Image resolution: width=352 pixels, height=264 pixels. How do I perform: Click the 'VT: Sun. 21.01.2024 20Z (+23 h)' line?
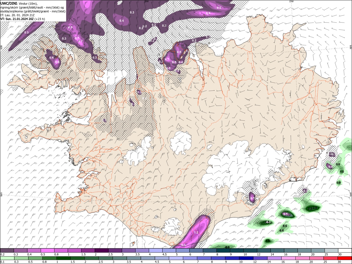pyautogui.click(x=23, y=19)
